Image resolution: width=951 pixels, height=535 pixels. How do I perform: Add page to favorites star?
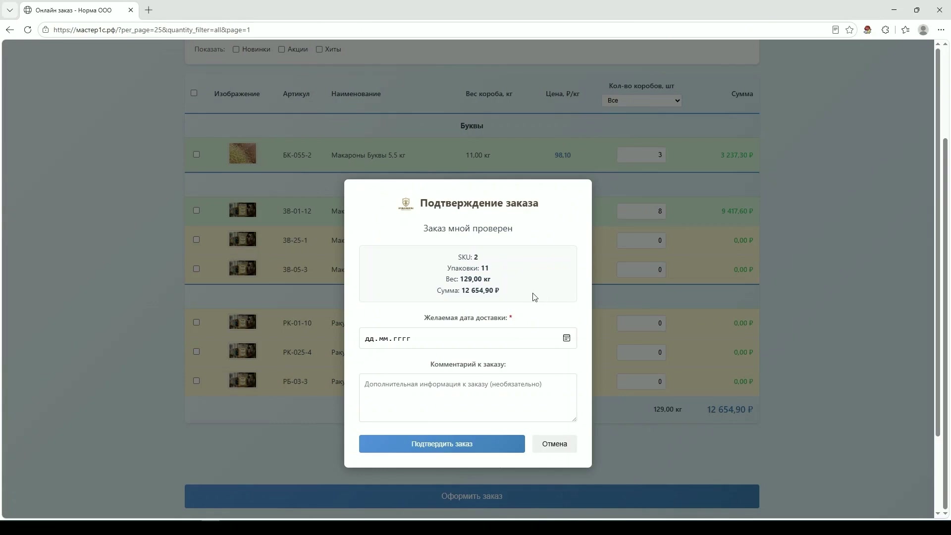tap(849, 30)
